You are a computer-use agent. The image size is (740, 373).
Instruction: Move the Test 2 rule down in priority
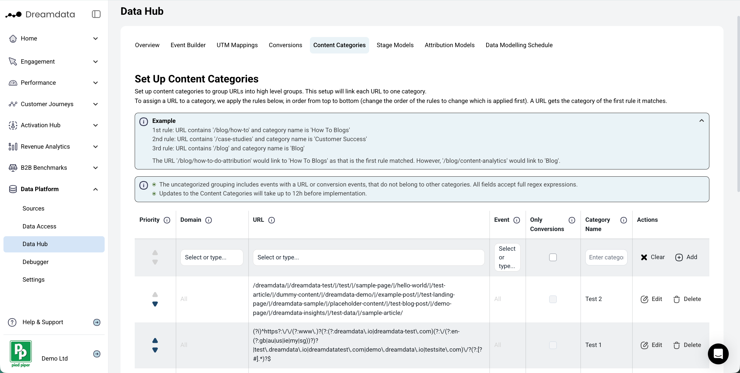pos(155,304)
